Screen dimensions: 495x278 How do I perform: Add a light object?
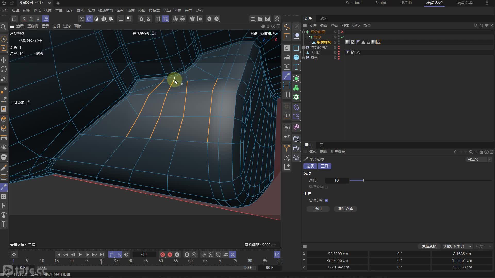[296, 158]
